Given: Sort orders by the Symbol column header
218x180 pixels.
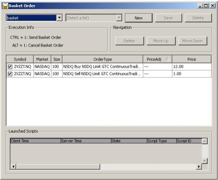Looking at the screenshot, I should [20, 59].
